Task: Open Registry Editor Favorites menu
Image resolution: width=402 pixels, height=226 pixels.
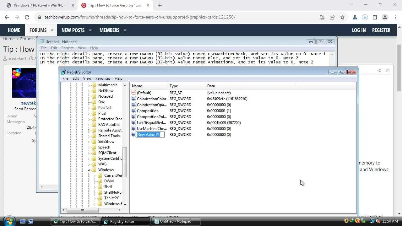Action: click(103, 78)
